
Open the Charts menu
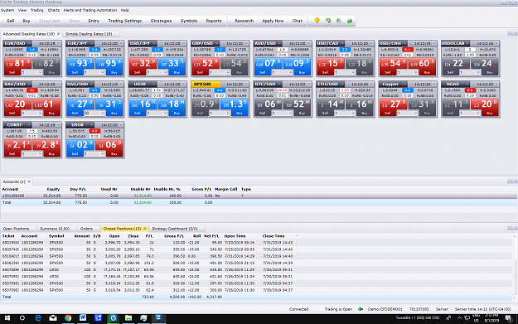(x=54, y=10)
